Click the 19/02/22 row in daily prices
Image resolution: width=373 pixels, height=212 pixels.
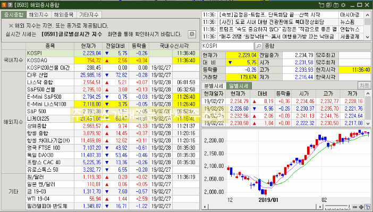click(283, 123)
